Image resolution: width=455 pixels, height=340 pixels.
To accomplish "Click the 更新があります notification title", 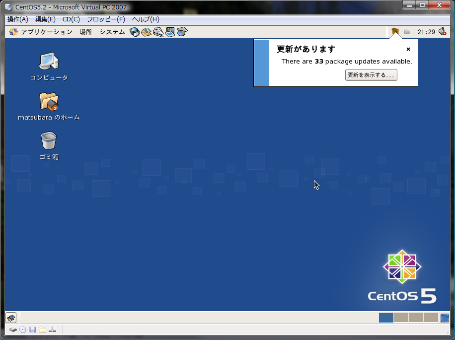I will tap(306, 49).
